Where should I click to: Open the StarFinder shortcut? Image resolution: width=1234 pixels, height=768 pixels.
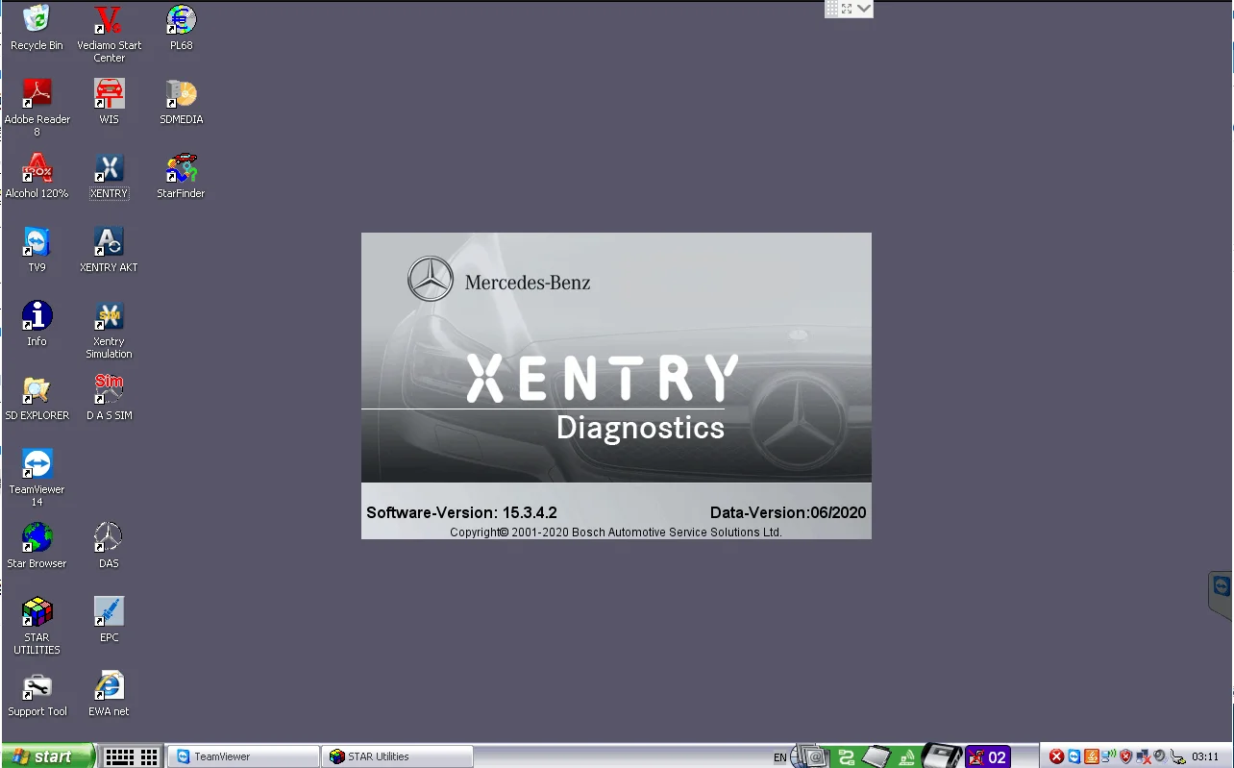[x=181, y=176]
